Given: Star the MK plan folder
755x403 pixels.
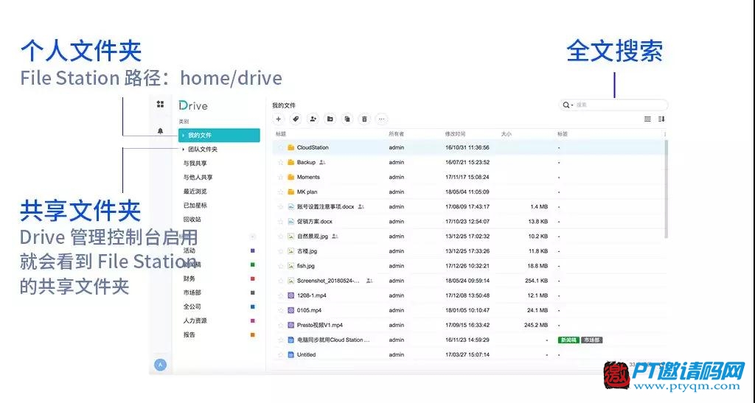Looking at the screenshot, I should [281, 192].
